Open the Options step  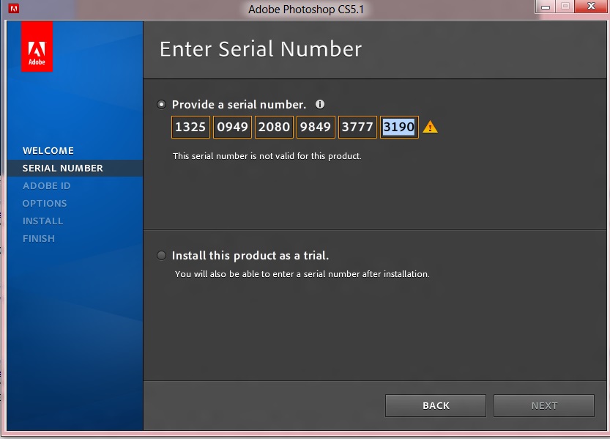pos(45,203)
